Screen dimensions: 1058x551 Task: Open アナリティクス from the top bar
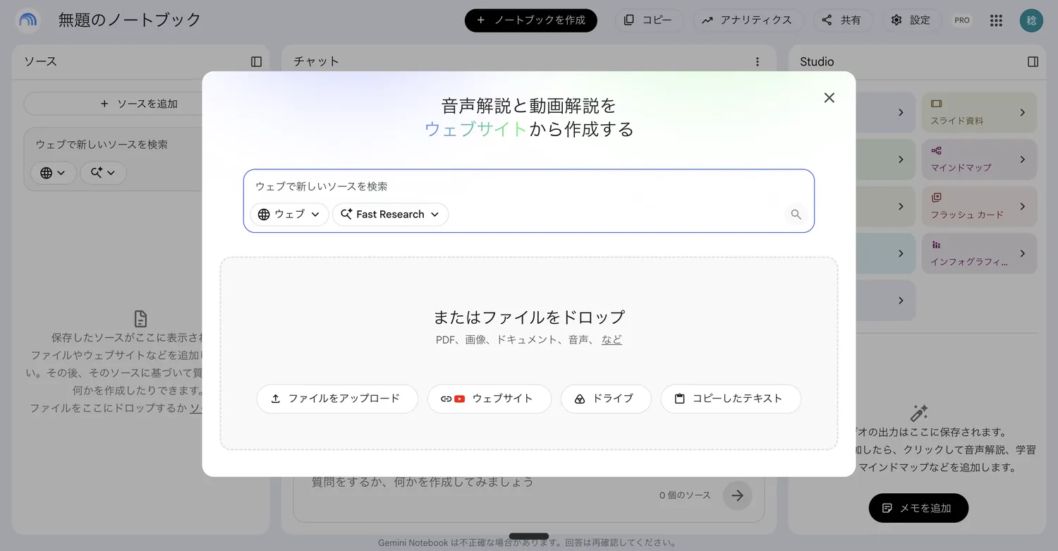(747, 20)
